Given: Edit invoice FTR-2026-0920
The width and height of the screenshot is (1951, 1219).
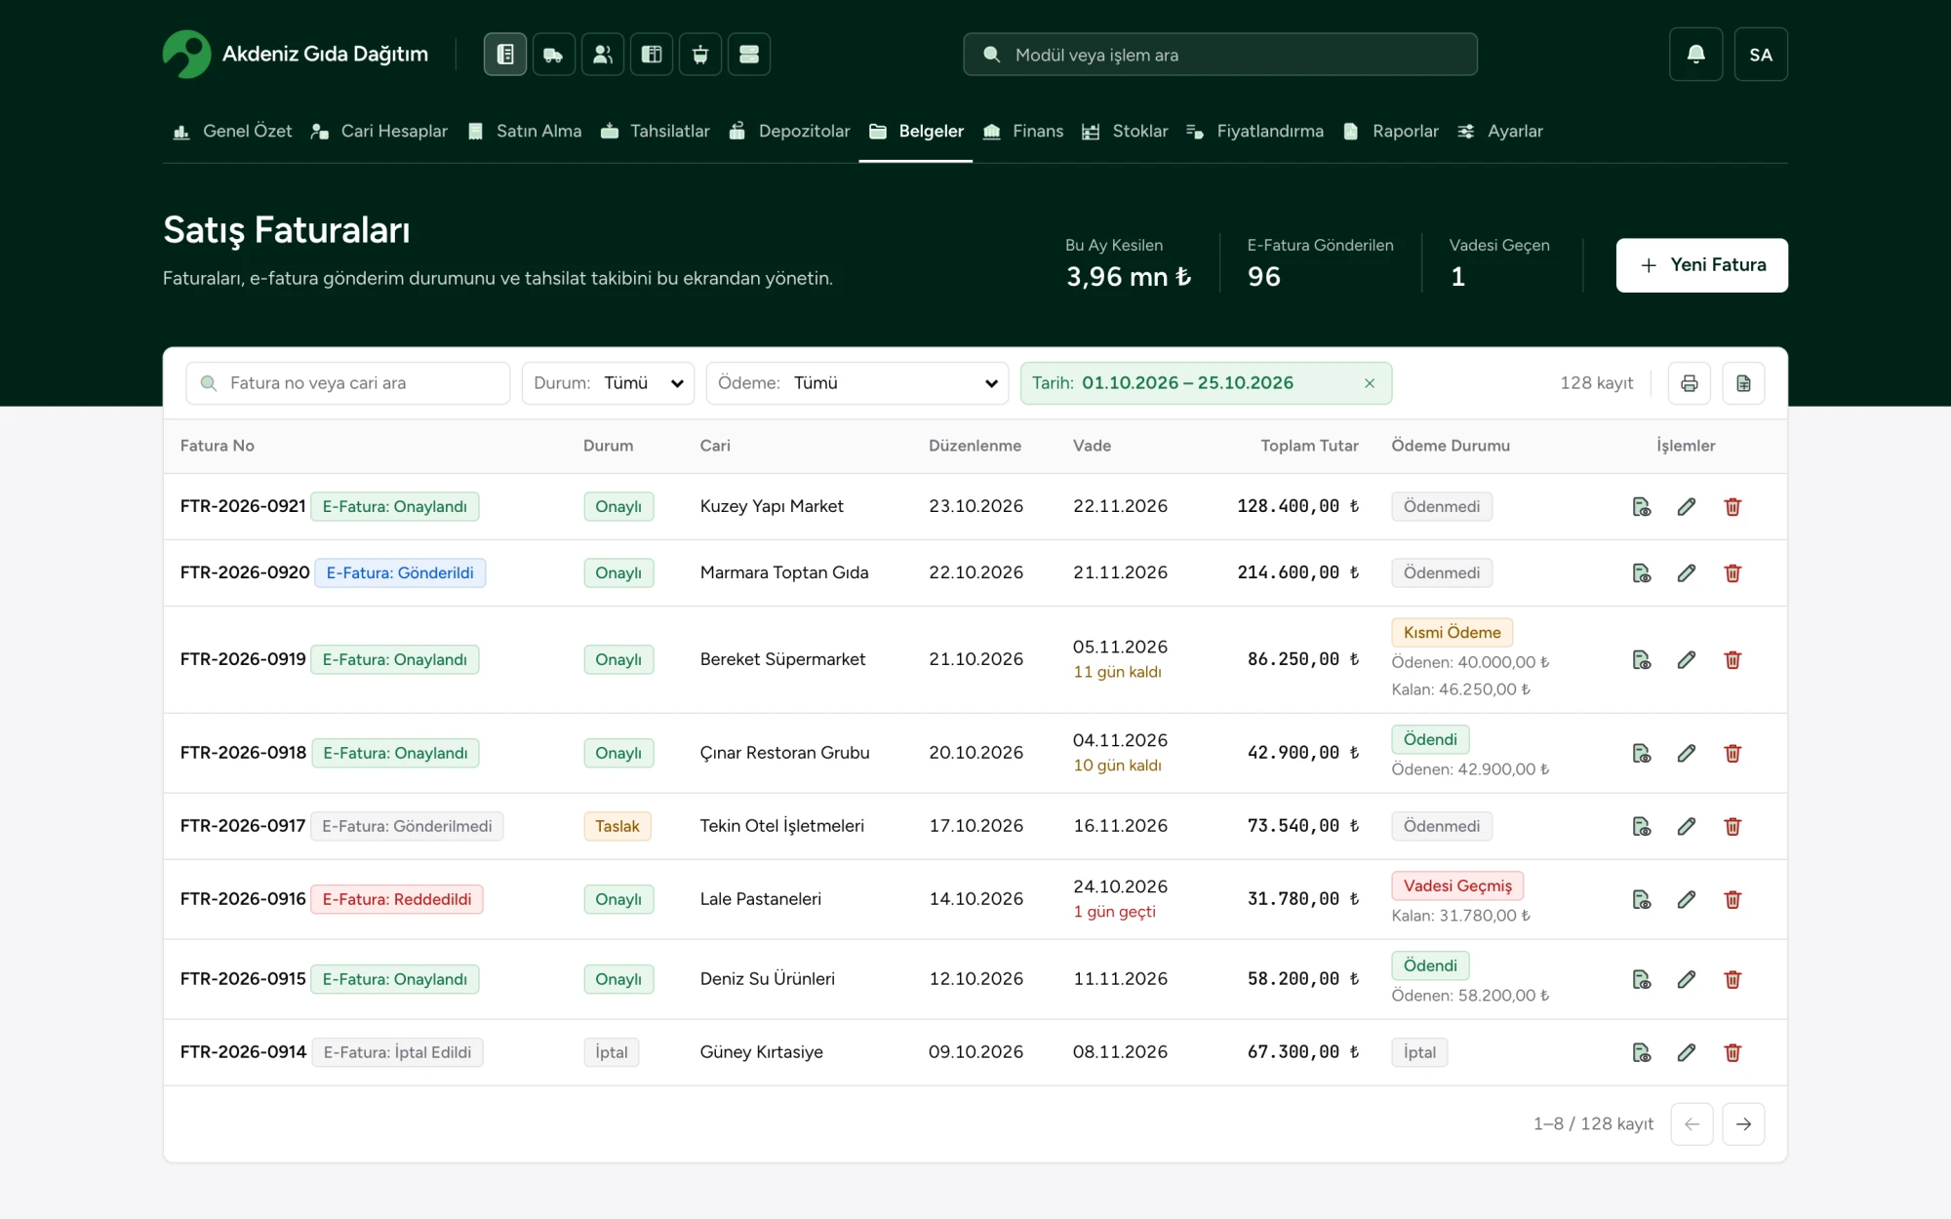Looking at the screenshot, I should pyautogui.click(x=1687, y=572).
